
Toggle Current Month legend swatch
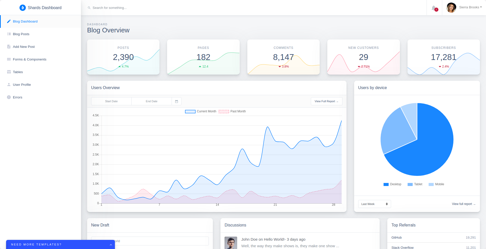tap(190, 111)
